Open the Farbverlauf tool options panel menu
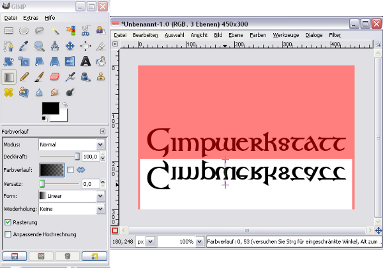Screen dimensions: 383x268 click(x=103, y=132)
